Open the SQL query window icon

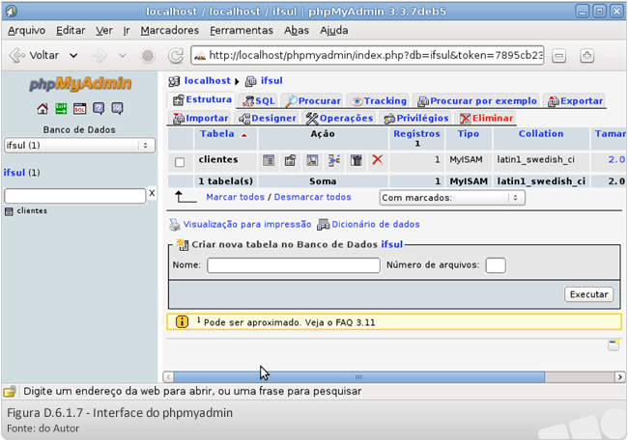coord(79,108)
